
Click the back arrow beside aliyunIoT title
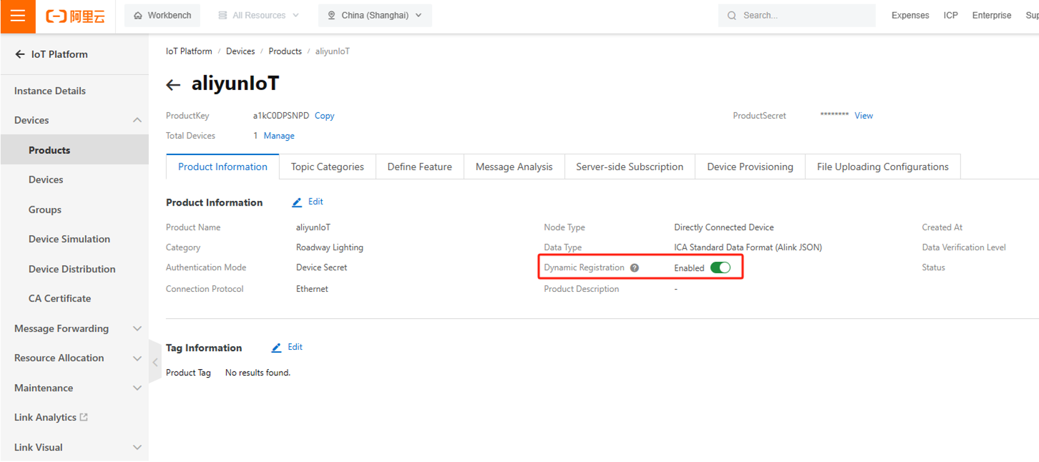(x=173, y=85)
